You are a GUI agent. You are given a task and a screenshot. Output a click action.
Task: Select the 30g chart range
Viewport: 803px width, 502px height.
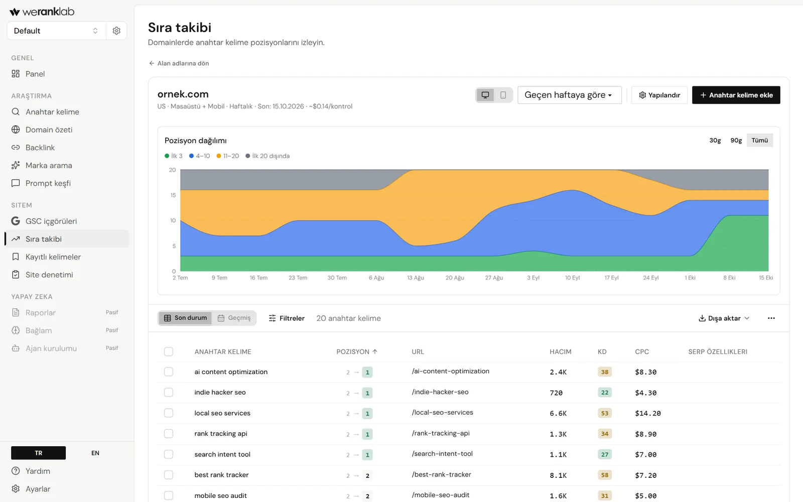[715, 141]
